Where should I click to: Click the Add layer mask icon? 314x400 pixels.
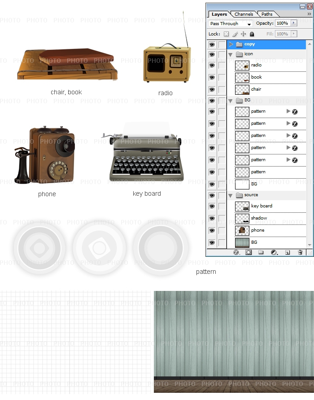tap(249, 253)
